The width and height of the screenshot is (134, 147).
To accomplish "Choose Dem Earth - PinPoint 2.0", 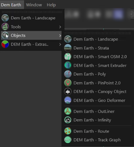I will [x=98, y=83].
